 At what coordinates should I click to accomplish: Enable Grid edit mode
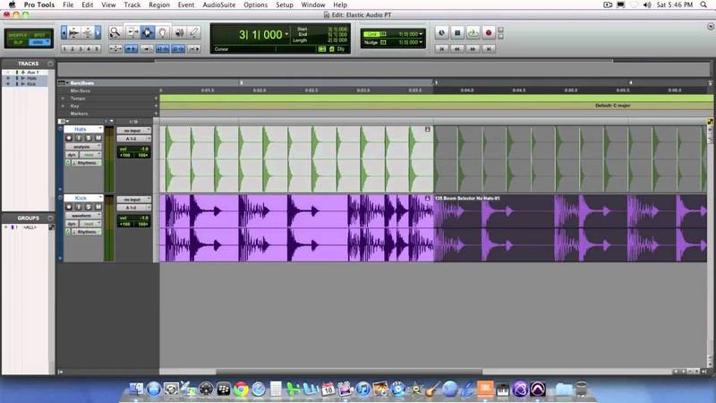click(x=38, y=42)
